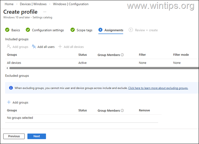The width and height of the screenshot is (199, 144).
Task: Click the Review + create step circle icon
Action: point(131,30)
